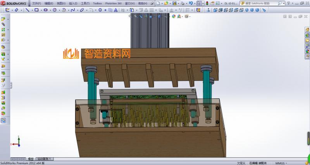The height and width of the screenshot is (165, 310).
Task: Click the Rebuild traffic light icon
Action: pyautogui.click(x=207, y=3)
